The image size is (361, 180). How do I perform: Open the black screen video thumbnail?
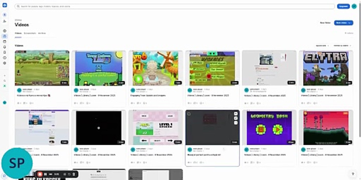click(x=99, y=127)
